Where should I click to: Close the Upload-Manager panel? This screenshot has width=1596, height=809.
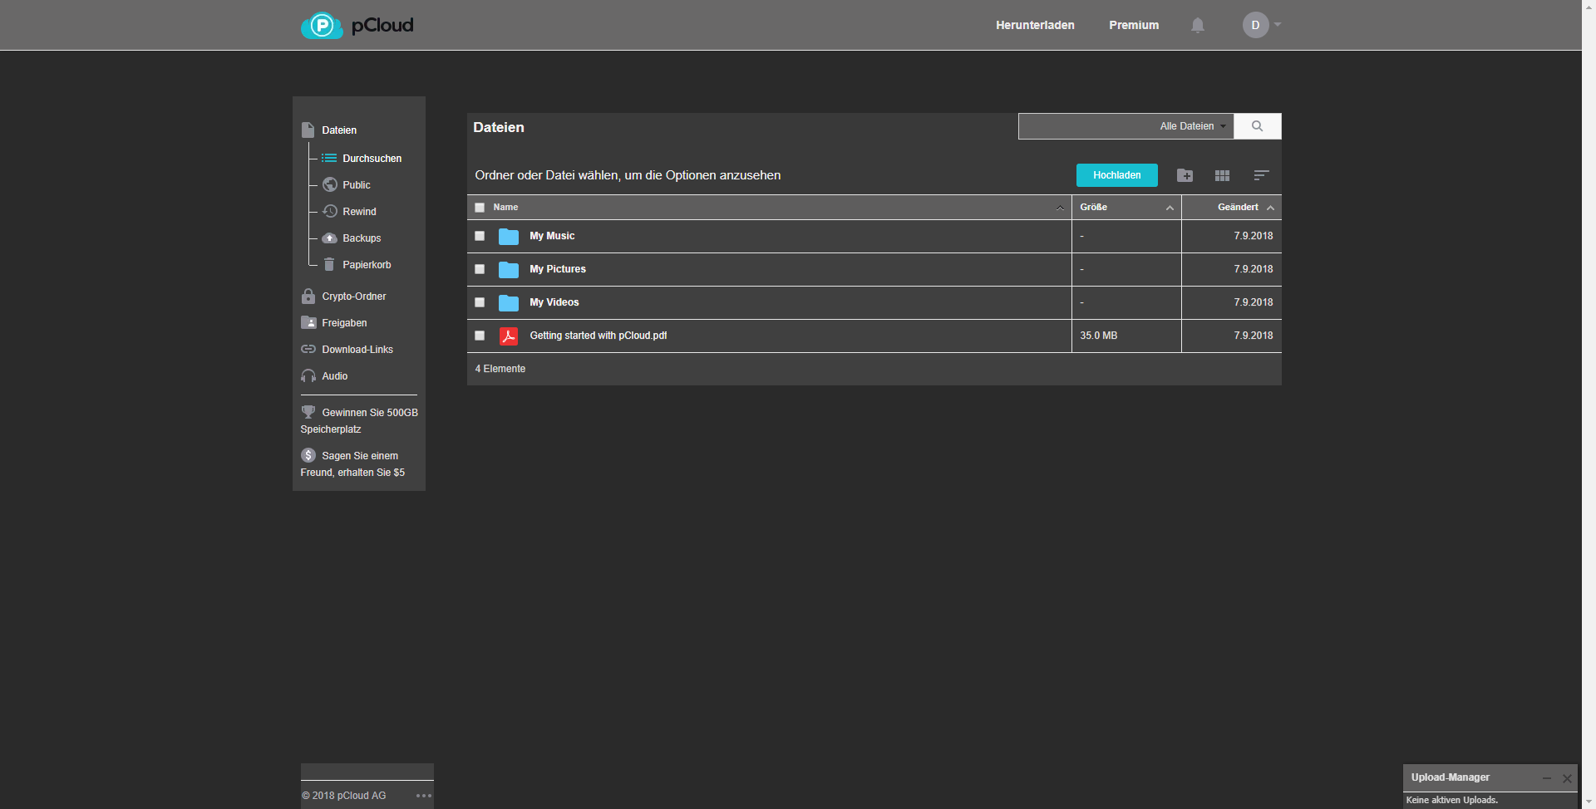tap(1567, 778)
